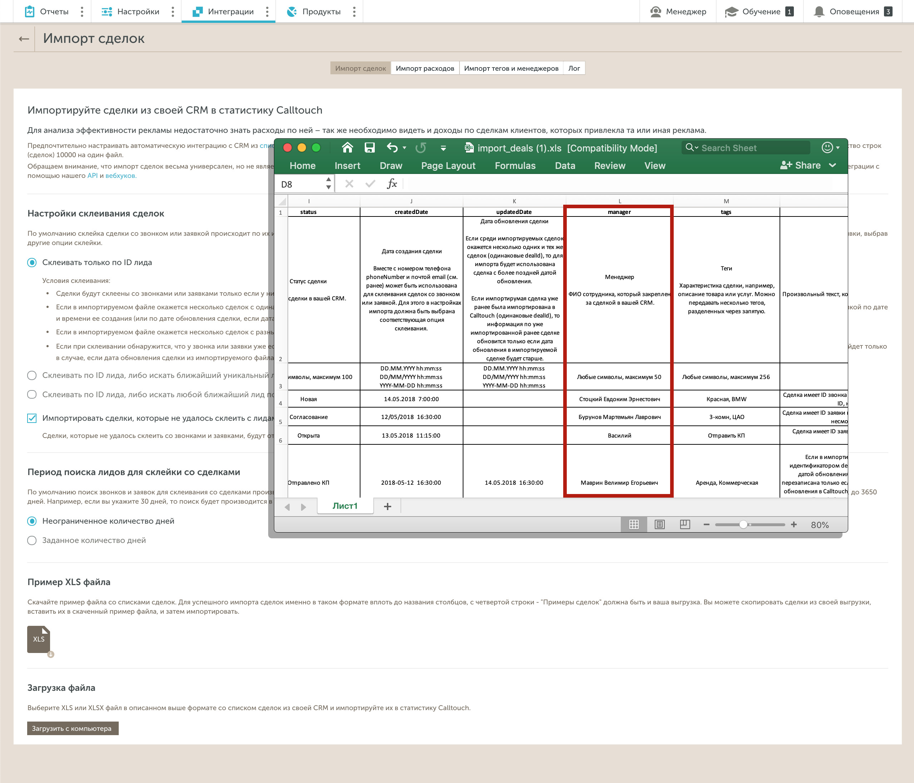Open the Отчеты three-dot menu
Viewport: 914px width, 783px height.
[x=82, y=11]
